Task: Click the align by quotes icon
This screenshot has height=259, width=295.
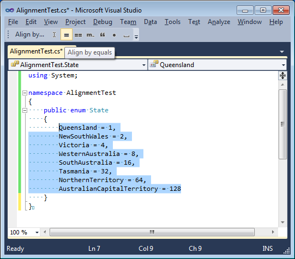Action: 103,35
